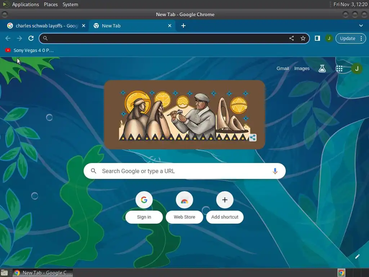Open the System menu

pyautogui.click(x=70, y=4)
